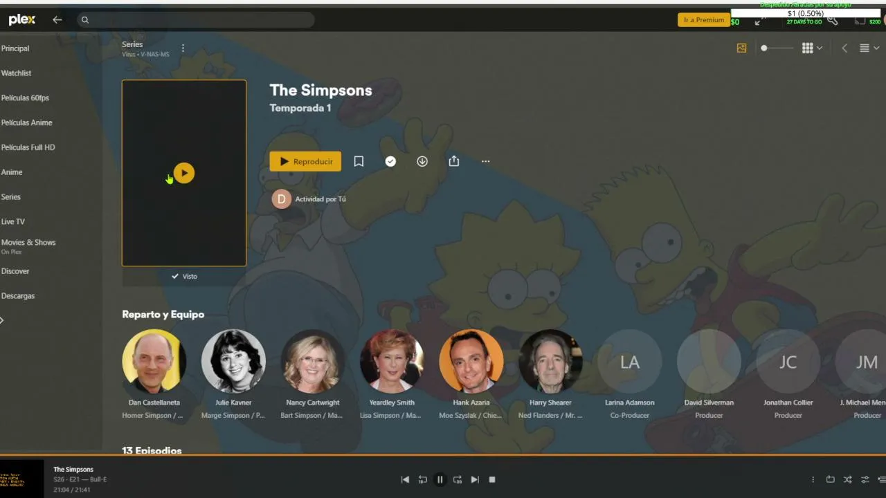Image resolution: width=886 pixels, height=498 pixels.
Task: Toggle the background artwork icon
Action: (x=741, y=48)
